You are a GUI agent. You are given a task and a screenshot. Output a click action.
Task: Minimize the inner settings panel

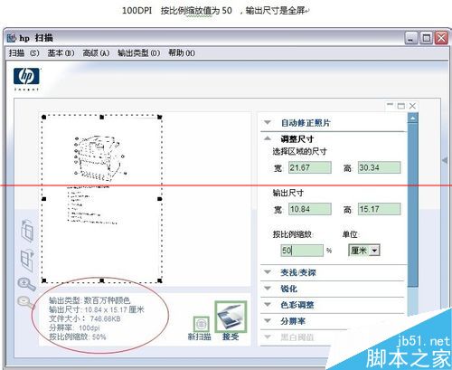[391, 106]
